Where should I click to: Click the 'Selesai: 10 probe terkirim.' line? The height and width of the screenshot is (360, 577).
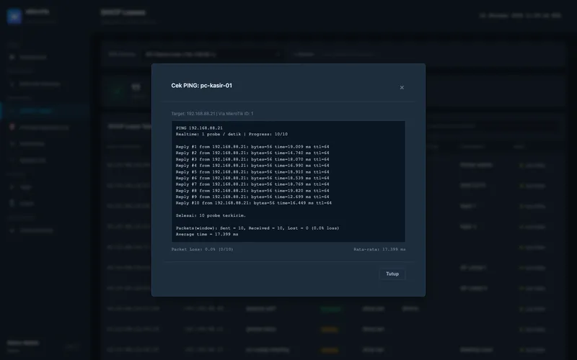click(211, 215)
